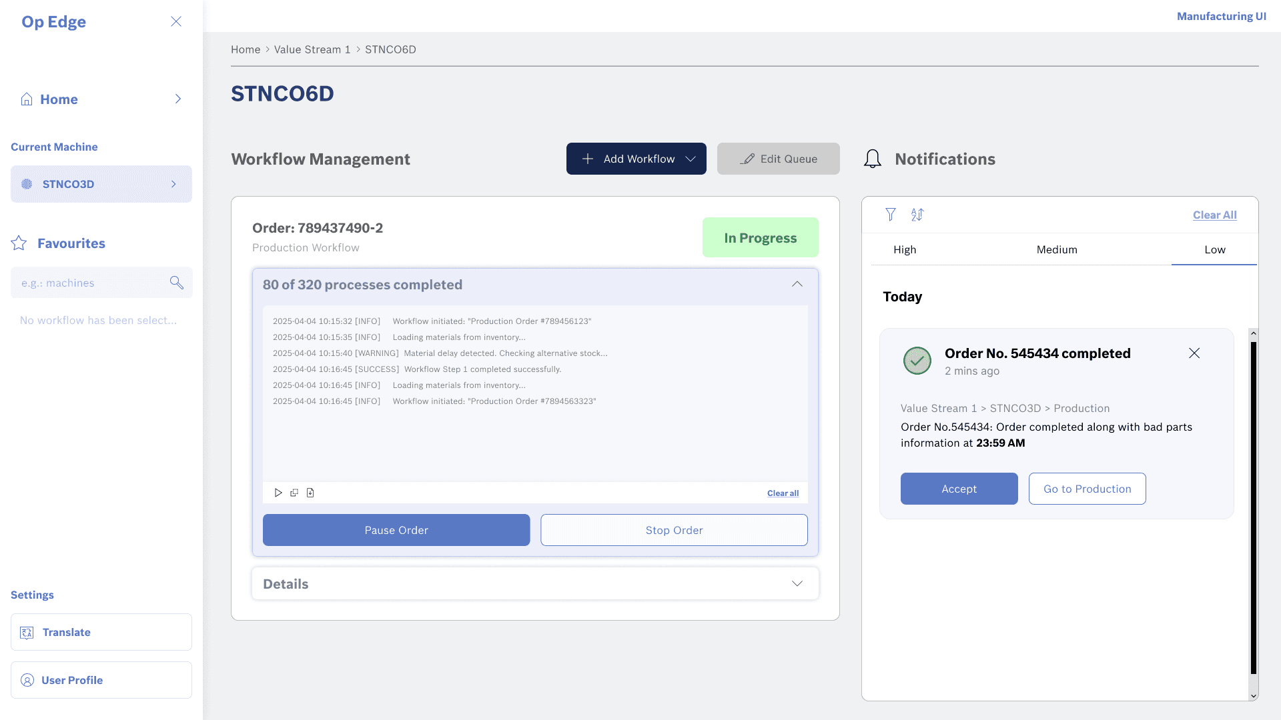Click the notifications panel scrollbar
The image size is (1281, 720).
[x=1253, y=507]
